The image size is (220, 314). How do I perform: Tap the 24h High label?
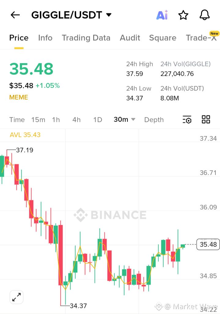click(140, 64)
